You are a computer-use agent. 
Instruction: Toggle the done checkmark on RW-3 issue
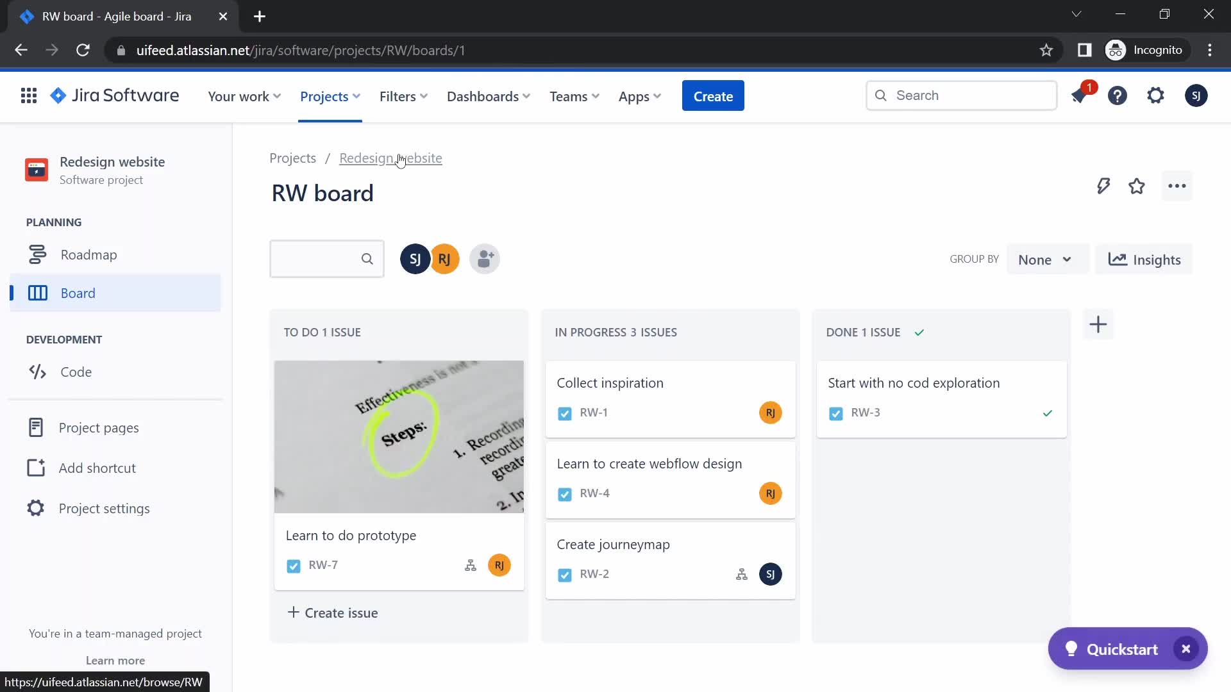pyautogui.click(x=1047, y=413)
